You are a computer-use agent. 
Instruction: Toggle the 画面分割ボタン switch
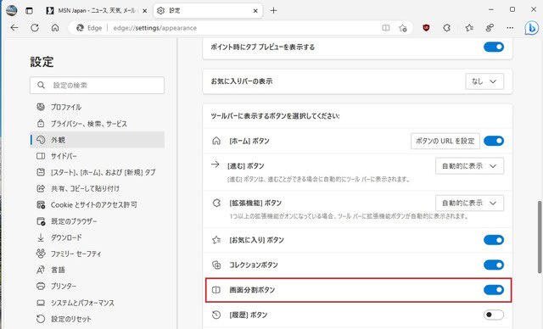click(494, 290)
